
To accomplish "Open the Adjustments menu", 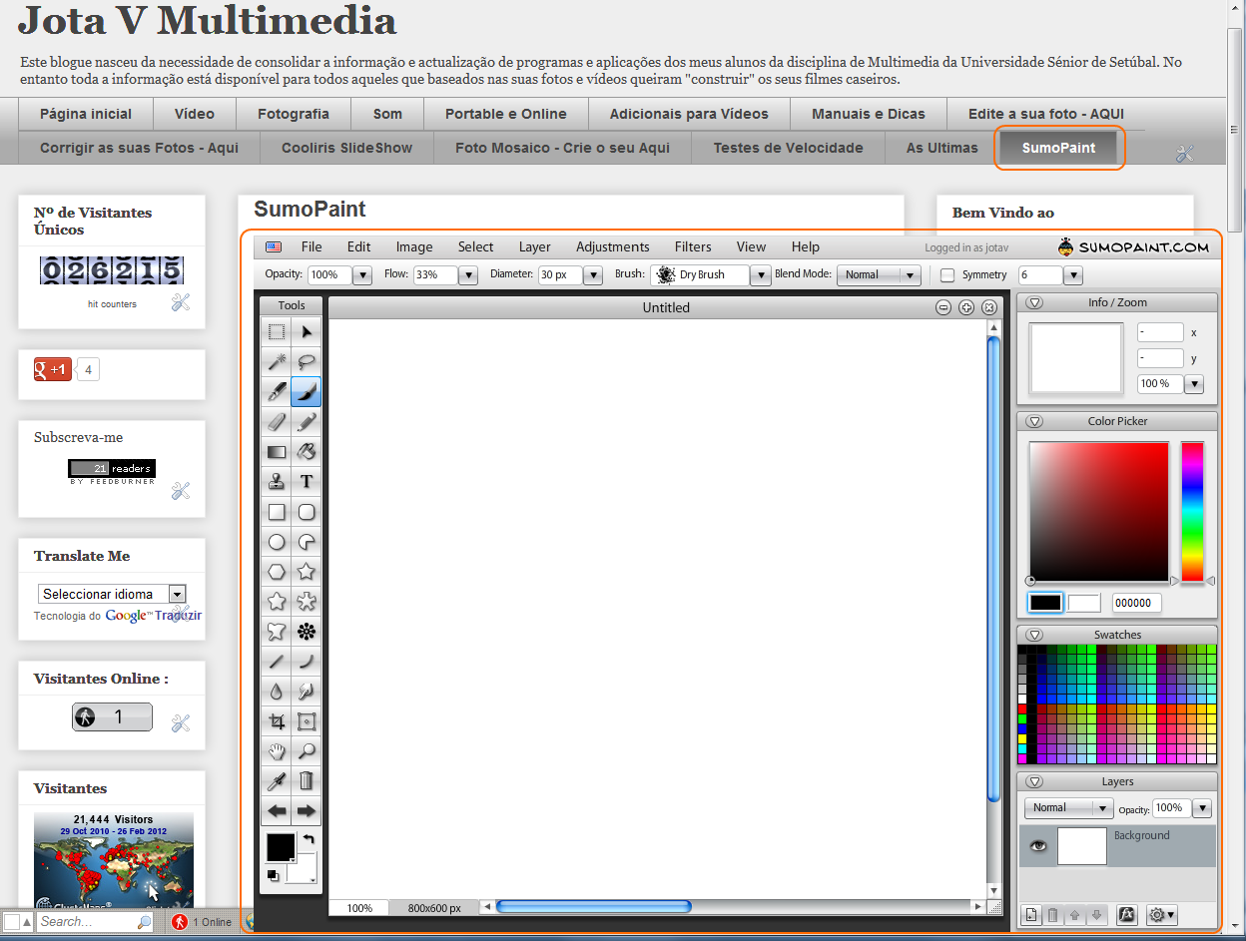I will point(613,246).
